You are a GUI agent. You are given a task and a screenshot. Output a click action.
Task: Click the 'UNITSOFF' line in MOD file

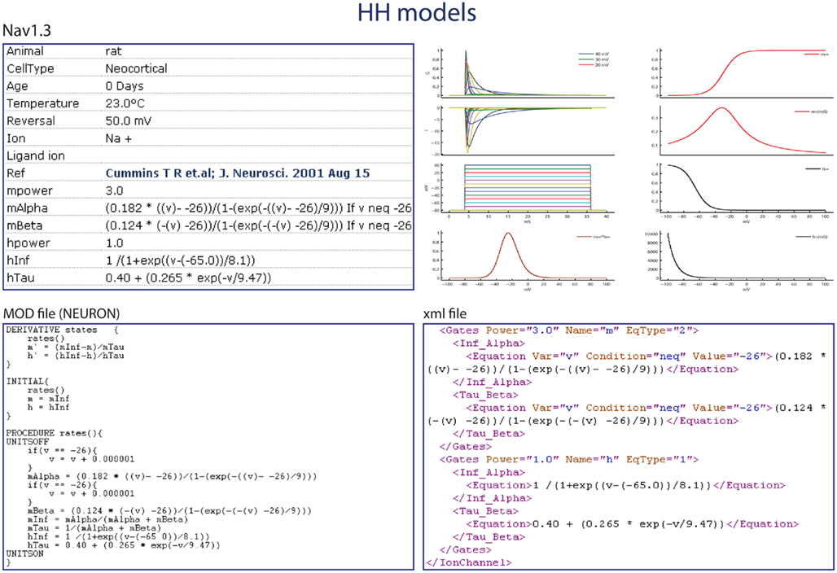(27, 442)
